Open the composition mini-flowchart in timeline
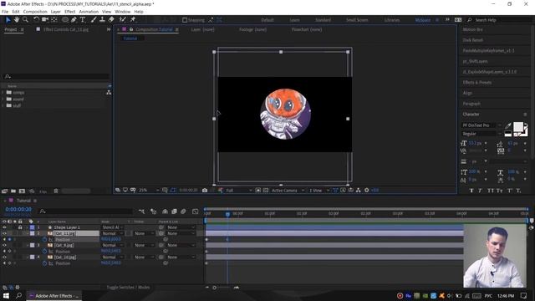This screenshot has height=301, width=535. click(x=141, y=212)
